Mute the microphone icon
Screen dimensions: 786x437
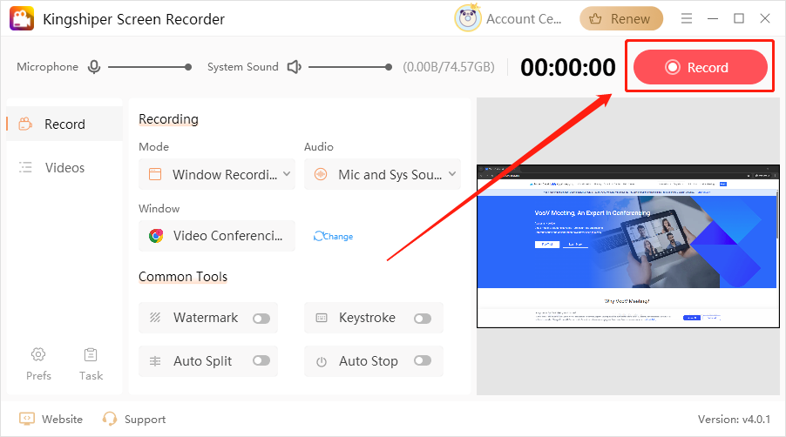(x=94, y=66)
